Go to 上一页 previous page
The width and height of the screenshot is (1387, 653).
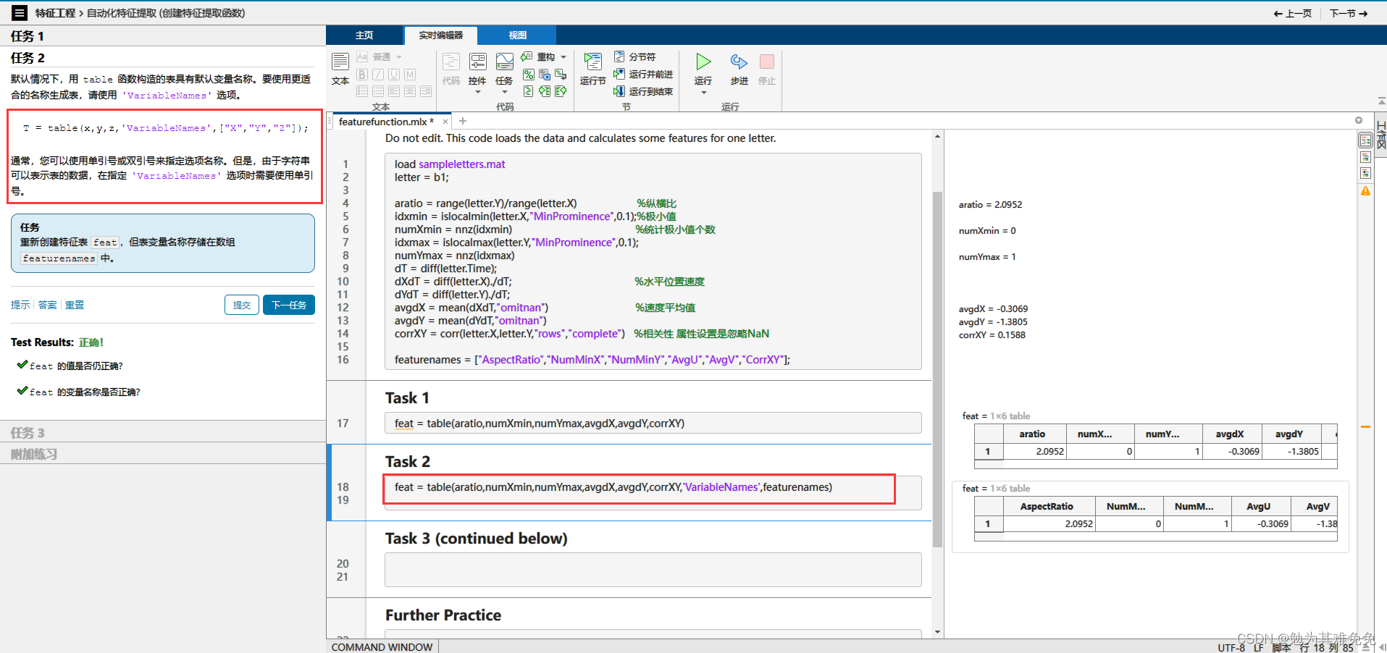pyautogui.click(x=1292, y=13)
